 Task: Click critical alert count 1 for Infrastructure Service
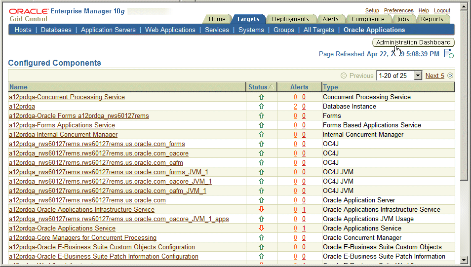[x=304, y=209]
